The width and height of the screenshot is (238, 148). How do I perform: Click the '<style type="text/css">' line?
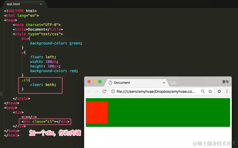(38, 34)
